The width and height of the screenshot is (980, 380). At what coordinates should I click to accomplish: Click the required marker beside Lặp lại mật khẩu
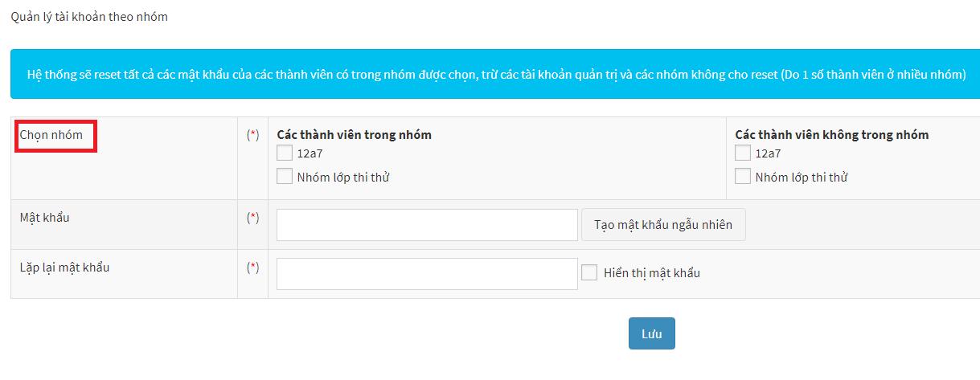253,267
